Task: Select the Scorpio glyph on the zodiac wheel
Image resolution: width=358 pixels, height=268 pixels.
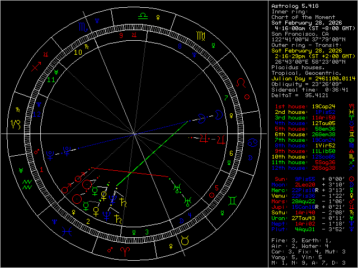Action: (x=83, y=27)
